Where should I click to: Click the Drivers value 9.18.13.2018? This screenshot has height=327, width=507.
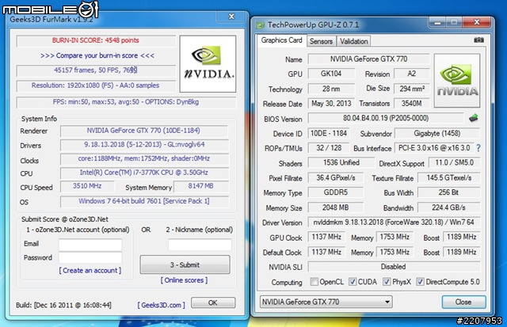(x=144, y=145)
